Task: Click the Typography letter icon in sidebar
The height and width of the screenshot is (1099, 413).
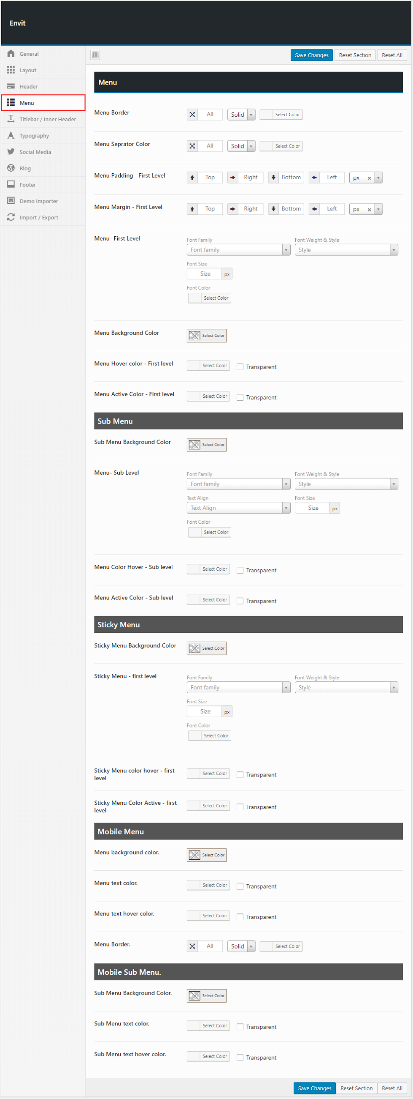Action: tap(11, 136)
